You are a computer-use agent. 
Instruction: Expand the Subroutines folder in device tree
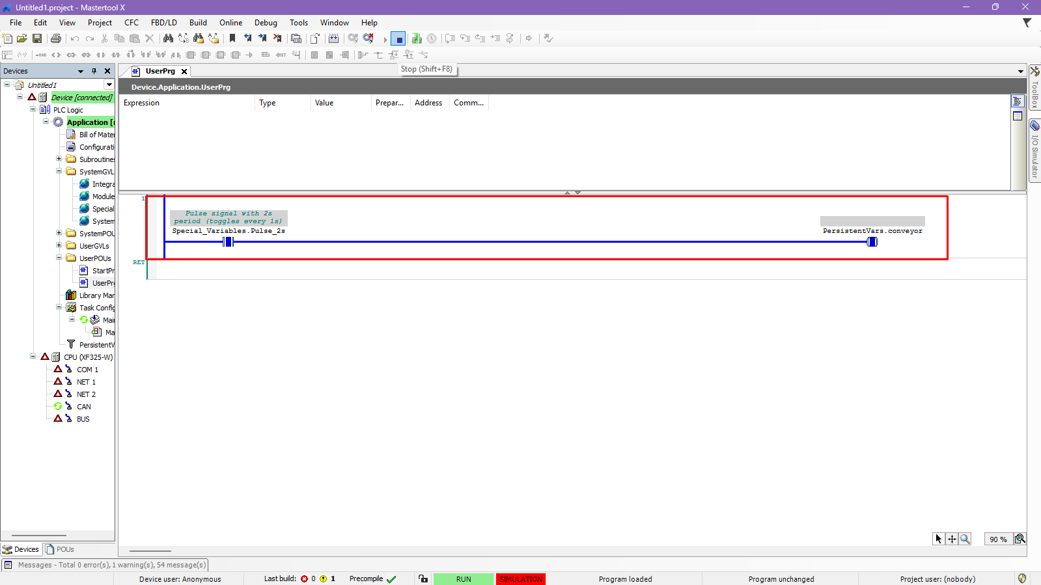click(x=59, y=159)
